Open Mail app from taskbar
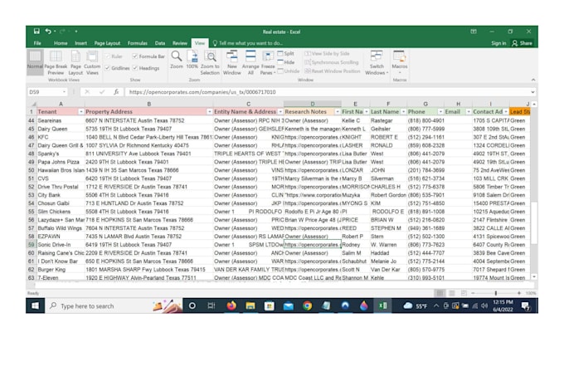The width and height of the screenshot is (564, 381). [x=288, y=305]
